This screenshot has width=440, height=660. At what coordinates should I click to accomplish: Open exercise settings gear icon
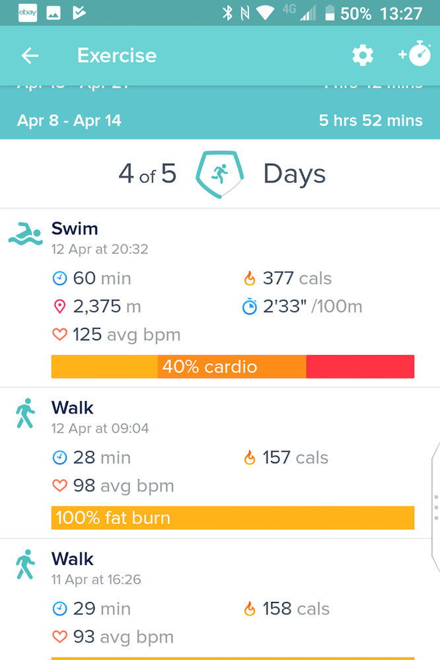[363, 55]
